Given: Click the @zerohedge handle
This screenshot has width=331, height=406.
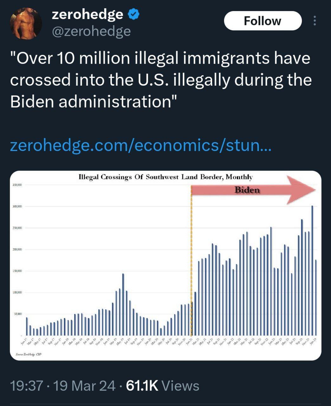Looking at the screenshot, I should 91,31.
